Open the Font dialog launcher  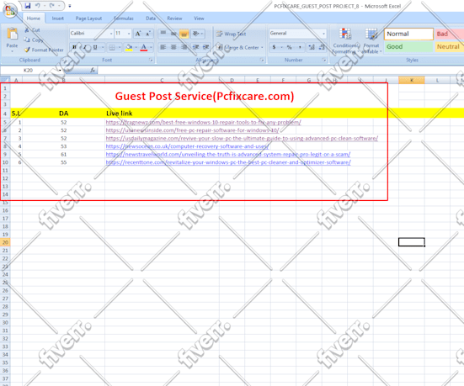(x=151, y=60)
